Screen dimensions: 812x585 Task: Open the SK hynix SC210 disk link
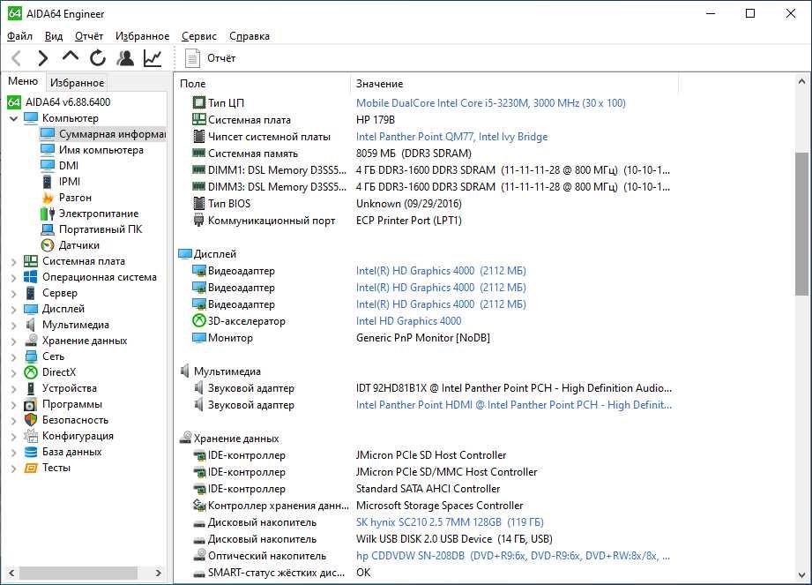pos(450,522)
